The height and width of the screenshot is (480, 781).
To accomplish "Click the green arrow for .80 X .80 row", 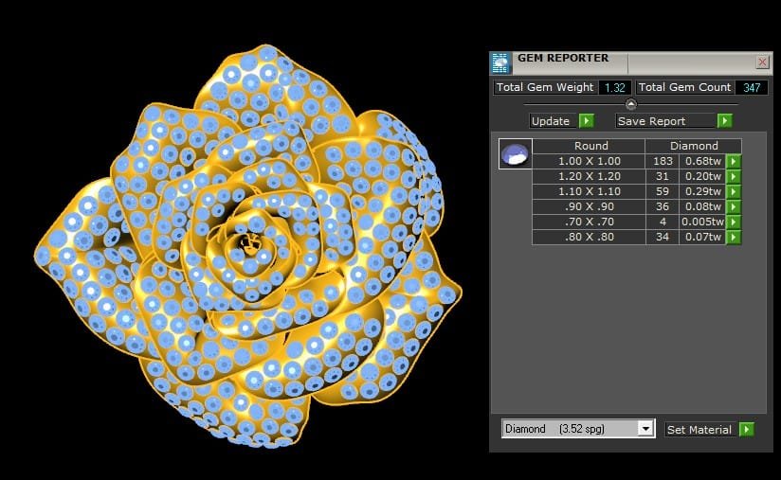I will (x=733, y=238).
